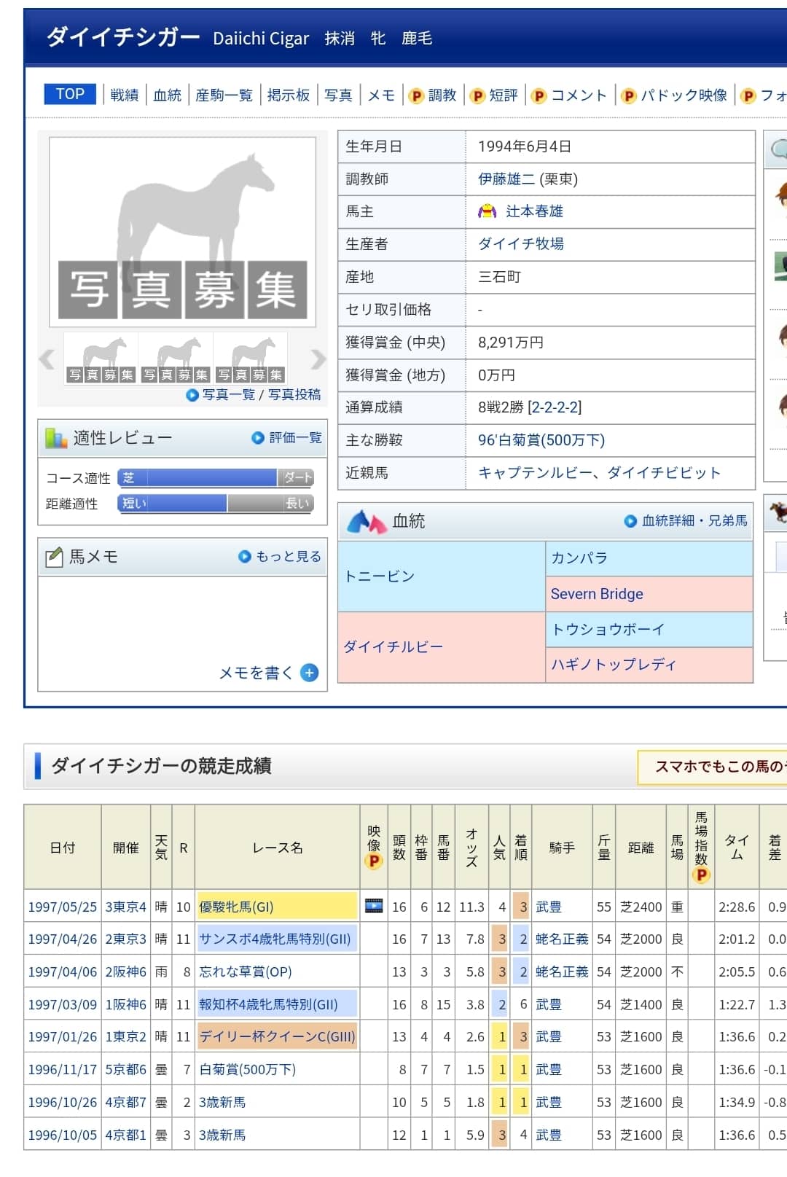
Task: Show next photos with right arrow
Action: click(x=318, y=359)
